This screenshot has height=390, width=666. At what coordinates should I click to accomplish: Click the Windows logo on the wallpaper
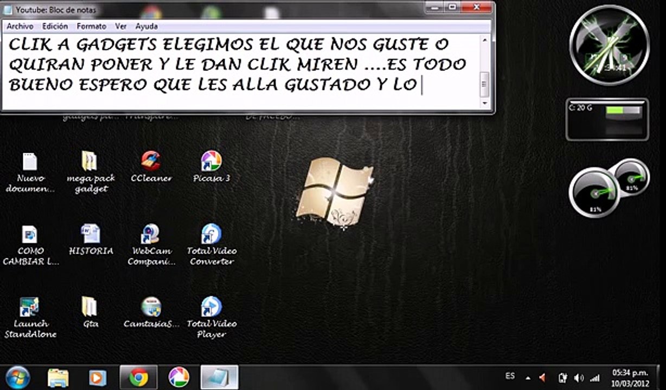point(334,192)
